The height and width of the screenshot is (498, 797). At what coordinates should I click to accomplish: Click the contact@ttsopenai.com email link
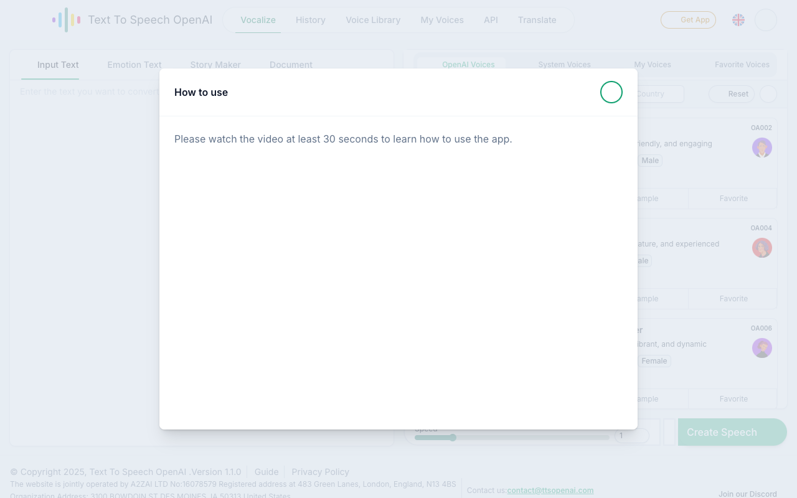tap(550, 491)
